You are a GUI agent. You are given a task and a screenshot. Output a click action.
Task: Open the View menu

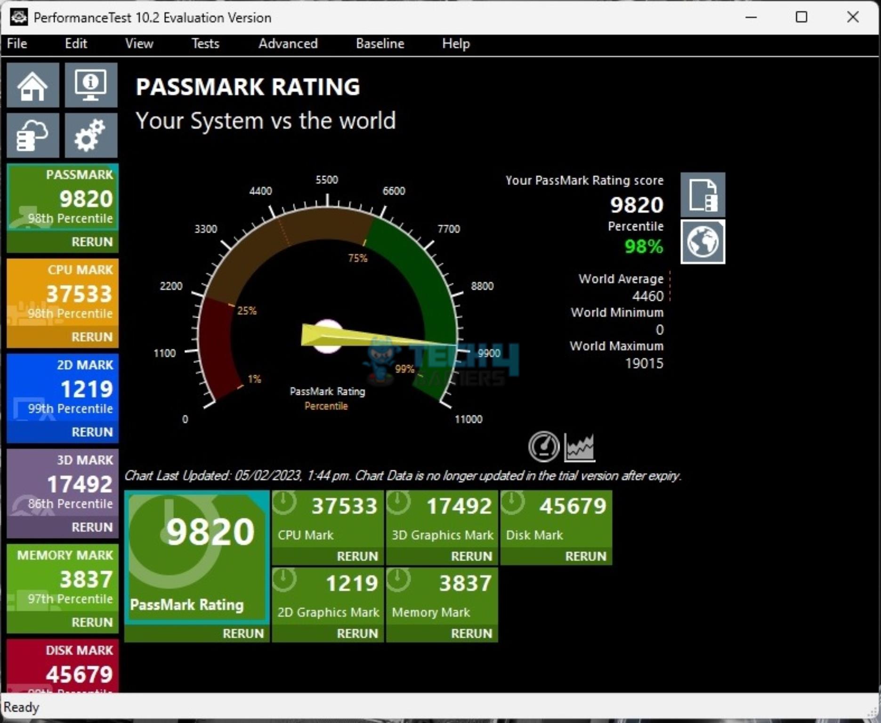(x=139, y=44)
